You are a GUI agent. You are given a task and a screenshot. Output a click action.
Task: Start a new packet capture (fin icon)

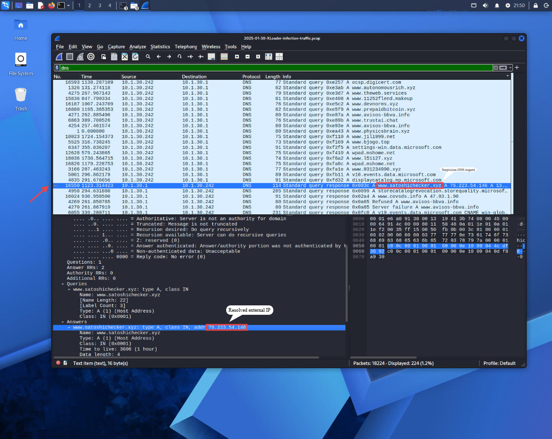[x=59, y=57]
